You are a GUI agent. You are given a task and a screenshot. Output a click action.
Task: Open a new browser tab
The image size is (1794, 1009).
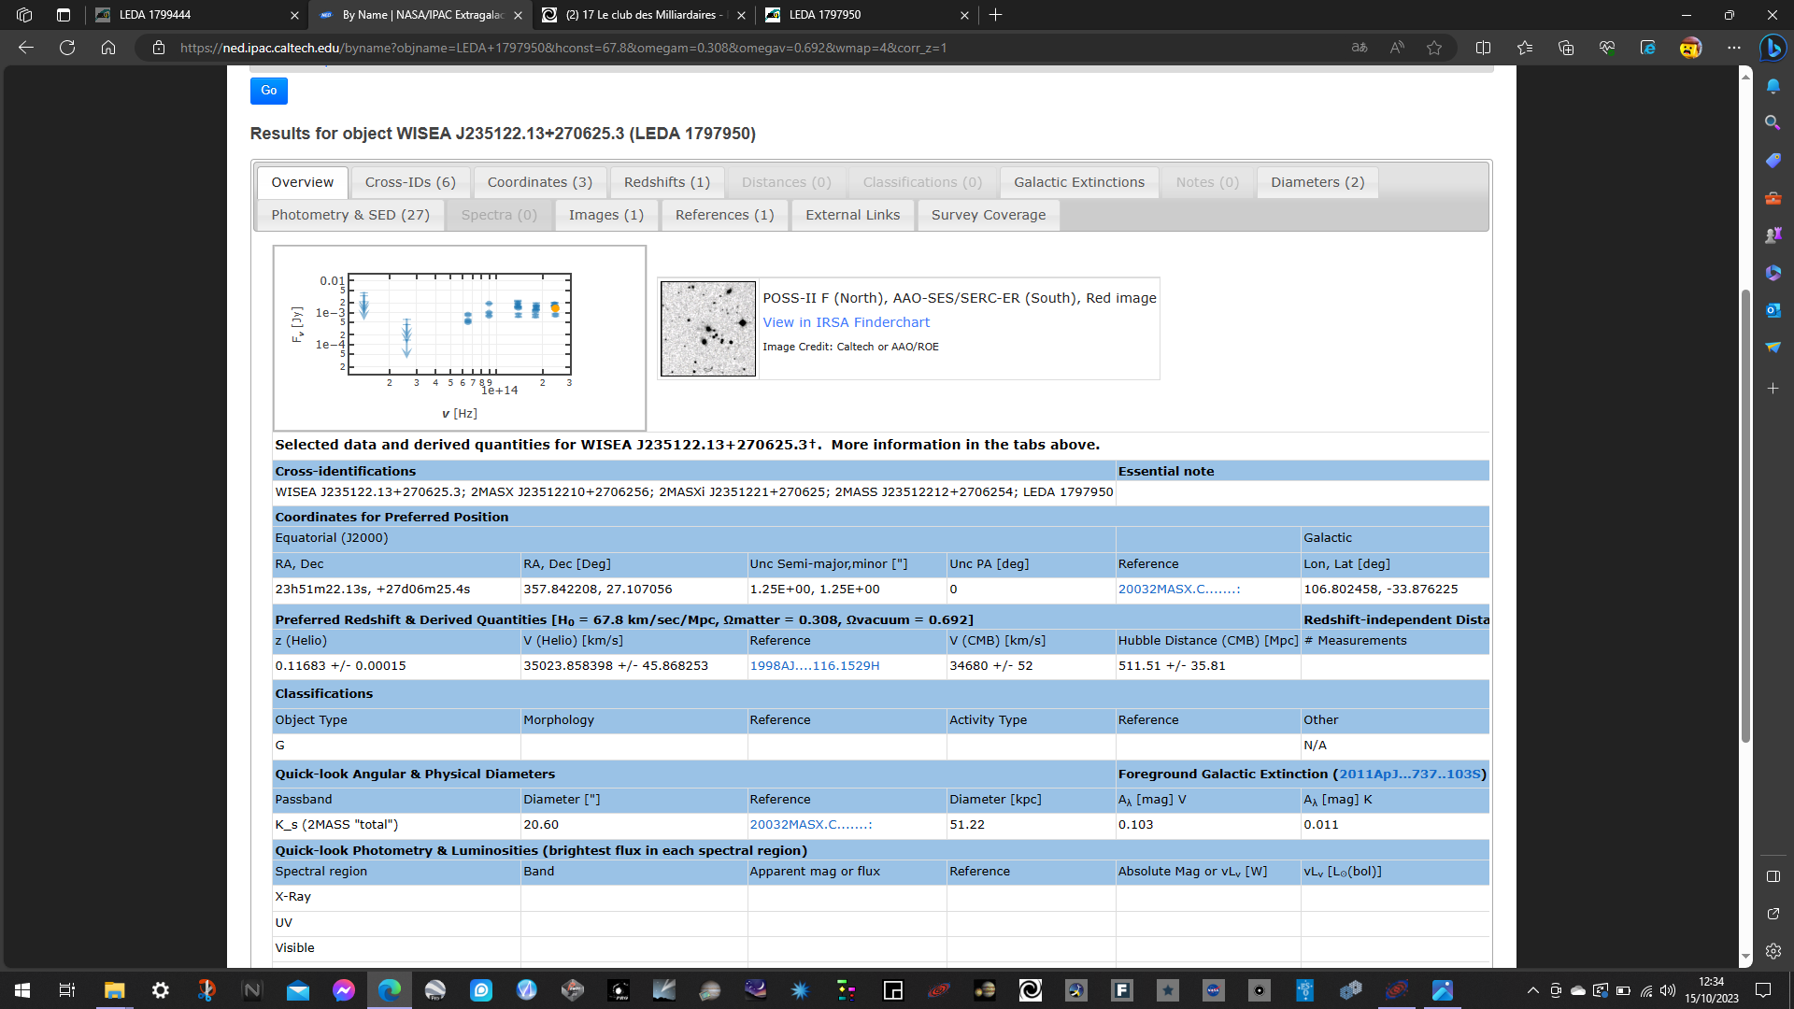coord(996,15)
